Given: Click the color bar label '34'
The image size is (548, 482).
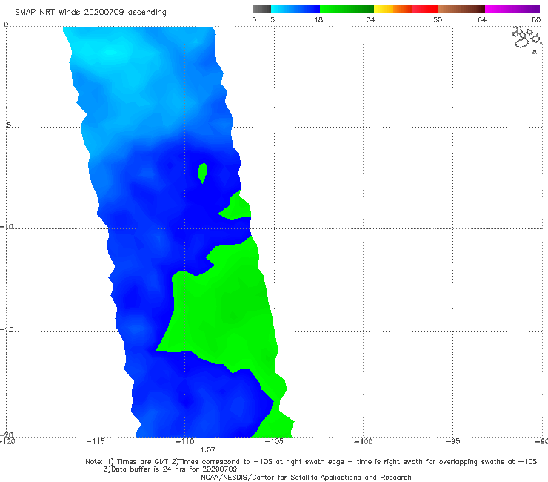Looking at the screenshot, I should click(371, 20).
